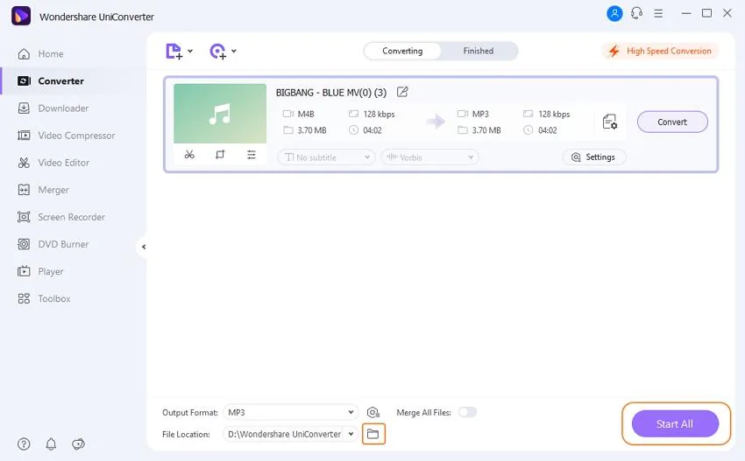Click the Convert button
The image size is (745, 461).
click(x=672, y=122)
